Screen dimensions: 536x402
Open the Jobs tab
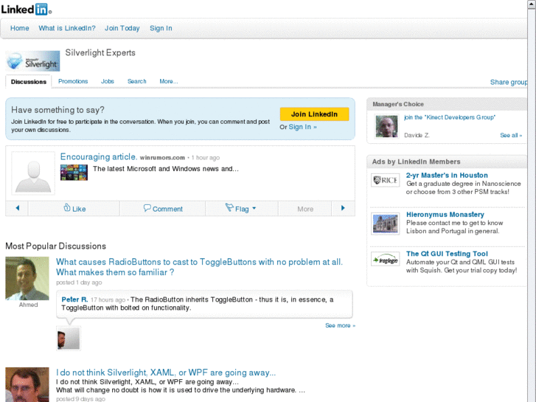point(108,81)
